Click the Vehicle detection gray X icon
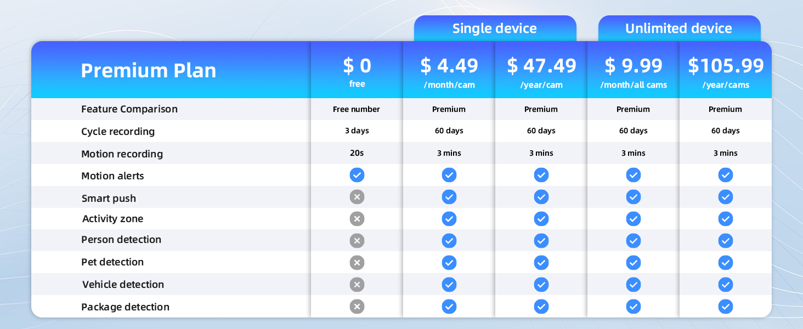This screenshot has height=329, width=803. click(x=357, y=284)
